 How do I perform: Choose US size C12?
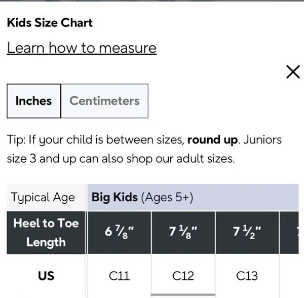click(183, 276)
